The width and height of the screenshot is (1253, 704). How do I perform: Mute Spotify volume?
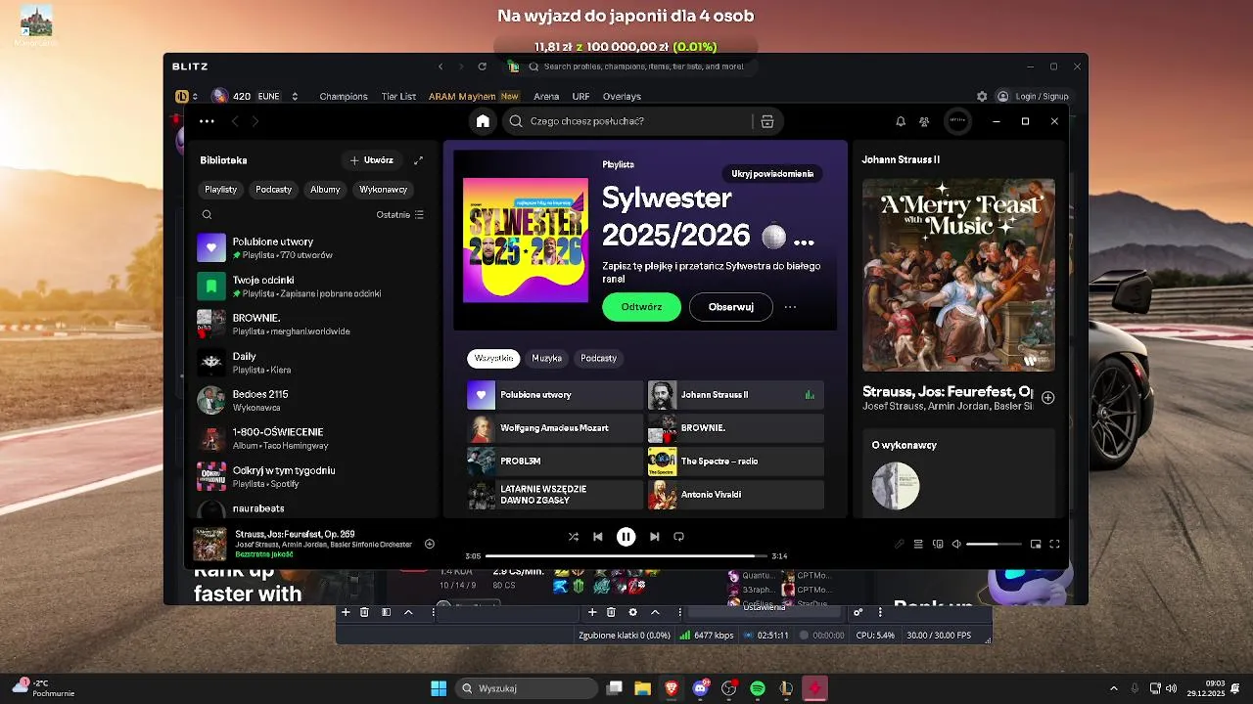pyautogui.click(x=956, y=545)
